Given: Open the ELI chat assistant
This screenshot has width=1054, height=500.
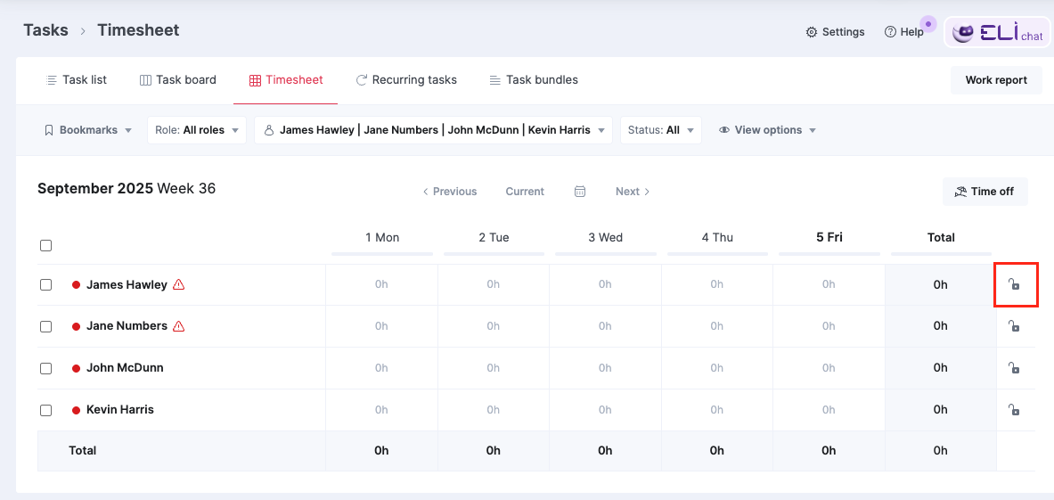Looking at the screenshot, I should click(998, 32).
